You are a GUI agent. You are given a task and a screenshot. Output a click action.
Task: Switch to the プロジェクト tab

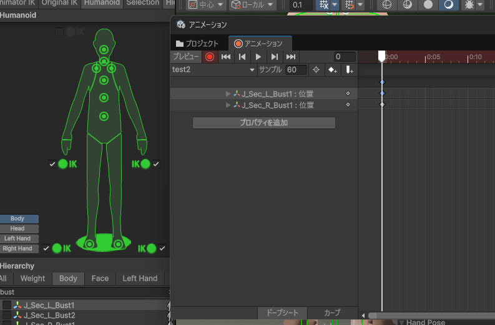click(197, 44)
